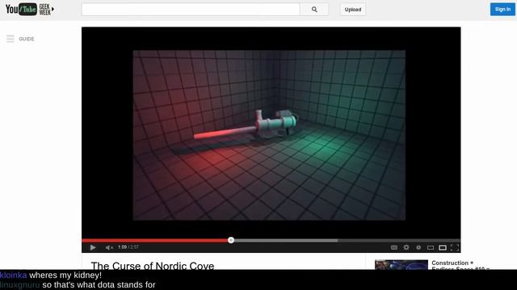Click the title The Curse of Nordic Cove
517x290 pixels.
(153, 265)
